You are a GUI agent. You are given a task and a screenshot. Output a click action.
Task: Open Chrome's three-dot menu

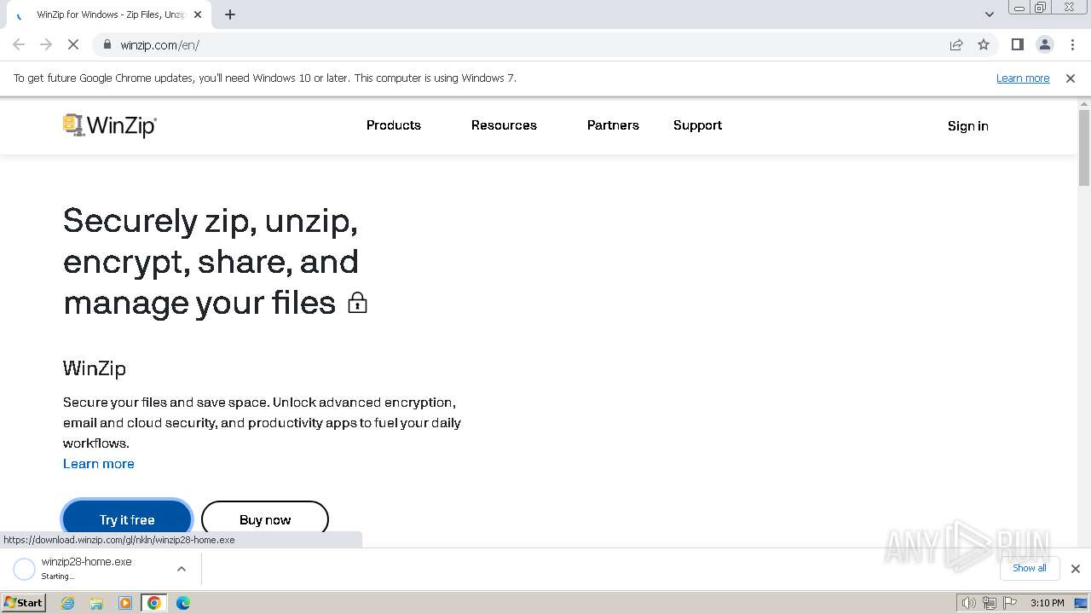1072,44
